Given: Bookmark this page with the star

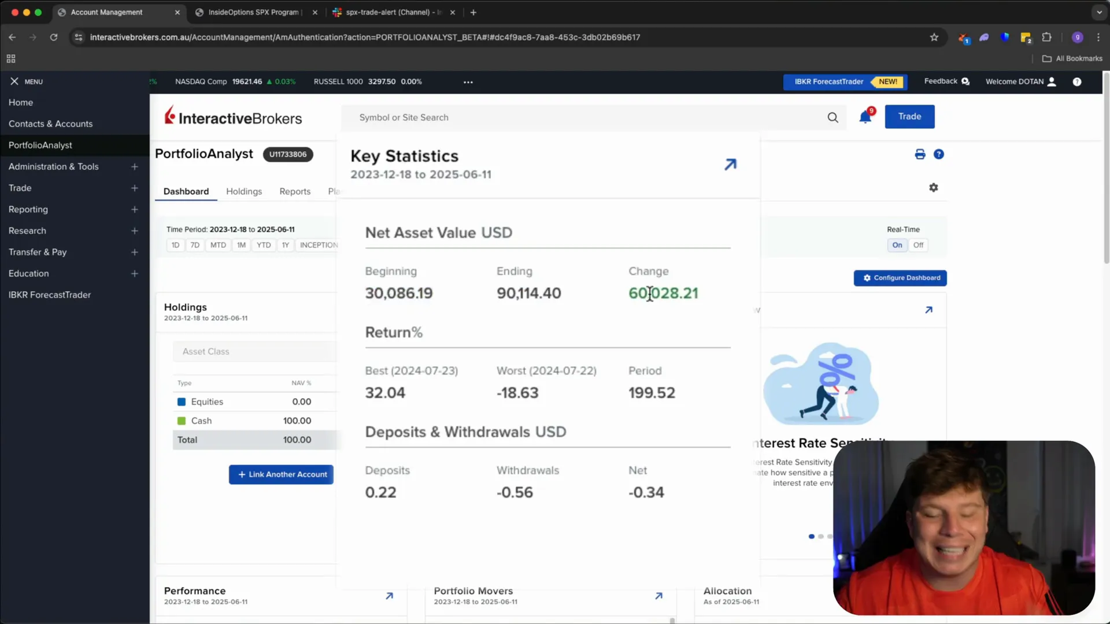Looking at the screenshot, I should point(934,38).
